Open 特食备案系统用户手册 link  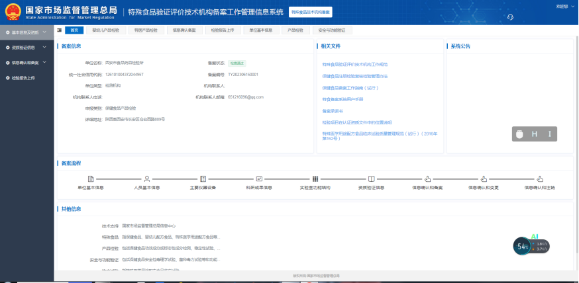click(x=342, y=99)
